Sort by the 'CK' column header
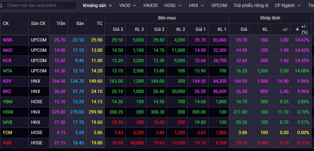Screen dimensions: 314x151 point(6,23)
